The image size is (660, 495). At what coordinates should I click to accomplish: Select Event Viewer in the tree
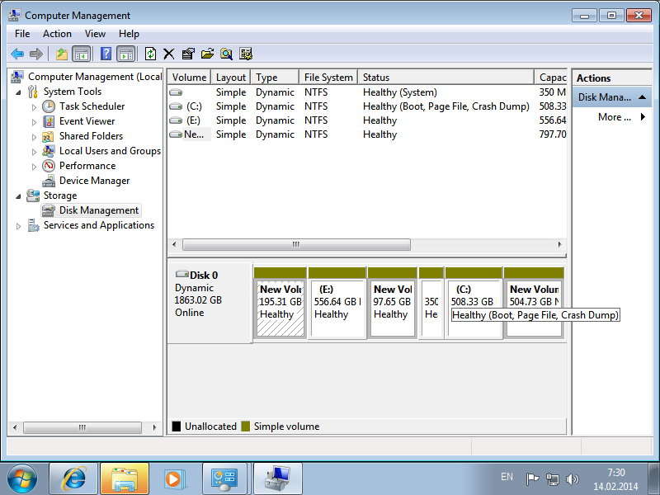coord(87,121)
